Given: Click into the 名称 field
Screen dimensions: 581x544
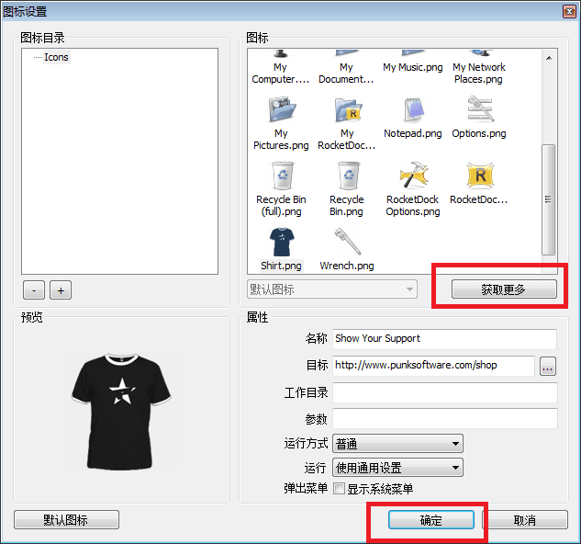Looking at the screenshot, I should coord(444,338).
